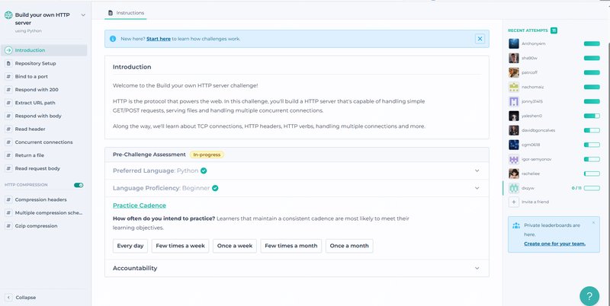Select 'Every day' practice cadence
This screenshot has width=610, height=306.
tap(130, 246)
